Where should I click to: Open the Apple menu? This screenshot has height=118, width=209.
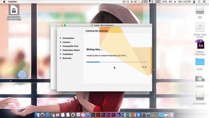point(4,2)
